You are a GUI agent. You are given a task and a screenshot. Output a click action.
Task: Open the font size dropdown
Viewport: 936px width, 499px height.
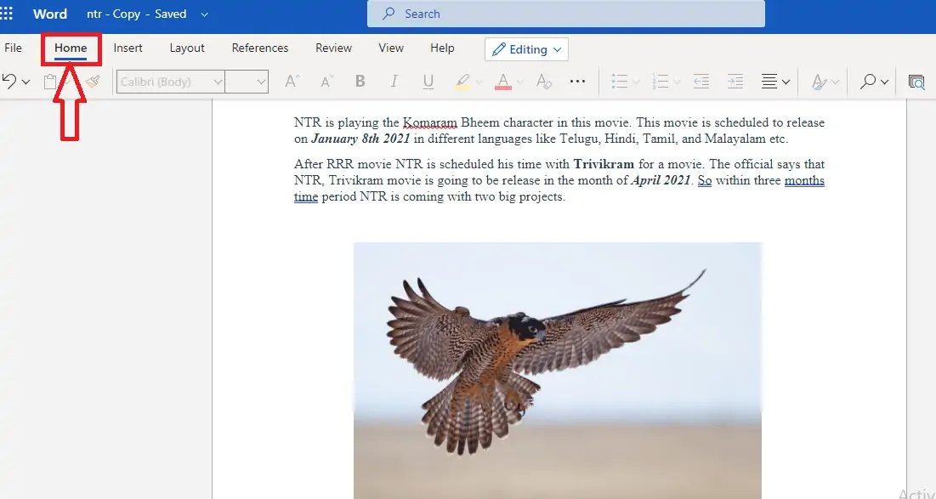tap(247, 82)
